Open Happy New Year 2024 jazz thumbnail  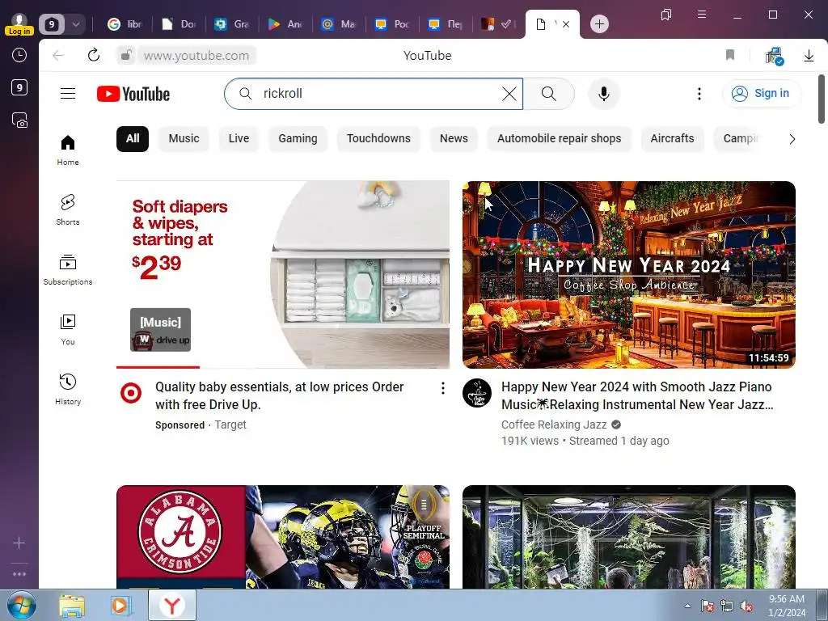pyautogui.click(x=629, y=275)
